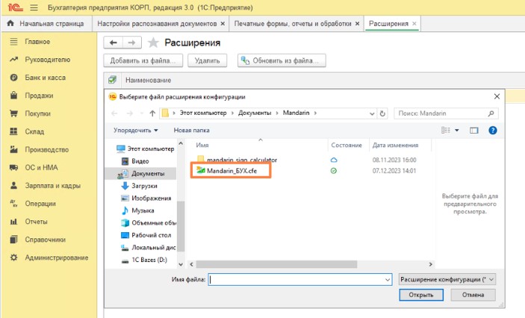Click the Справочники books icon
The width and height of the screenshot is (525, 318).
pyautogui.click(x=13, y=240)
